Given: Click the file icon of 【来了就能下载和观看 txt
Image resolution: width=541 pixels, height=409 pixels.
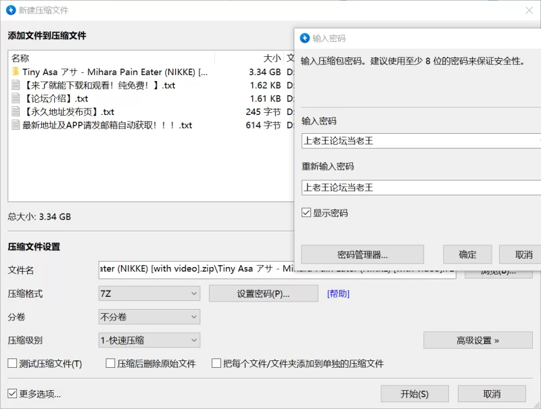Looking at the screenshot, I should pyautogui.click(x=16, y=85).
